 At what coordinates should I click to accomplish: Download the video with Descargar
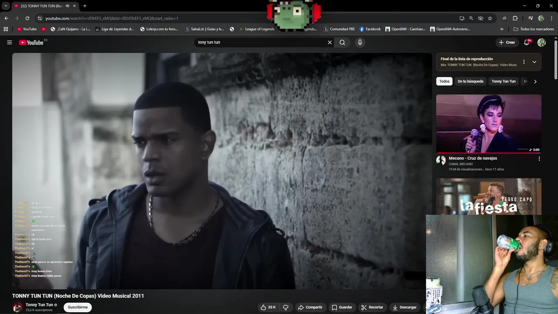405,307
